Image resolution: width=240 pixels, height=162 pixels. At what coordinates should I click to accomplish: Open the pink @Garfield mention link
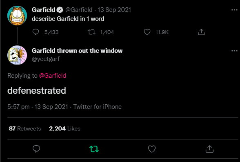pos(53,76)
